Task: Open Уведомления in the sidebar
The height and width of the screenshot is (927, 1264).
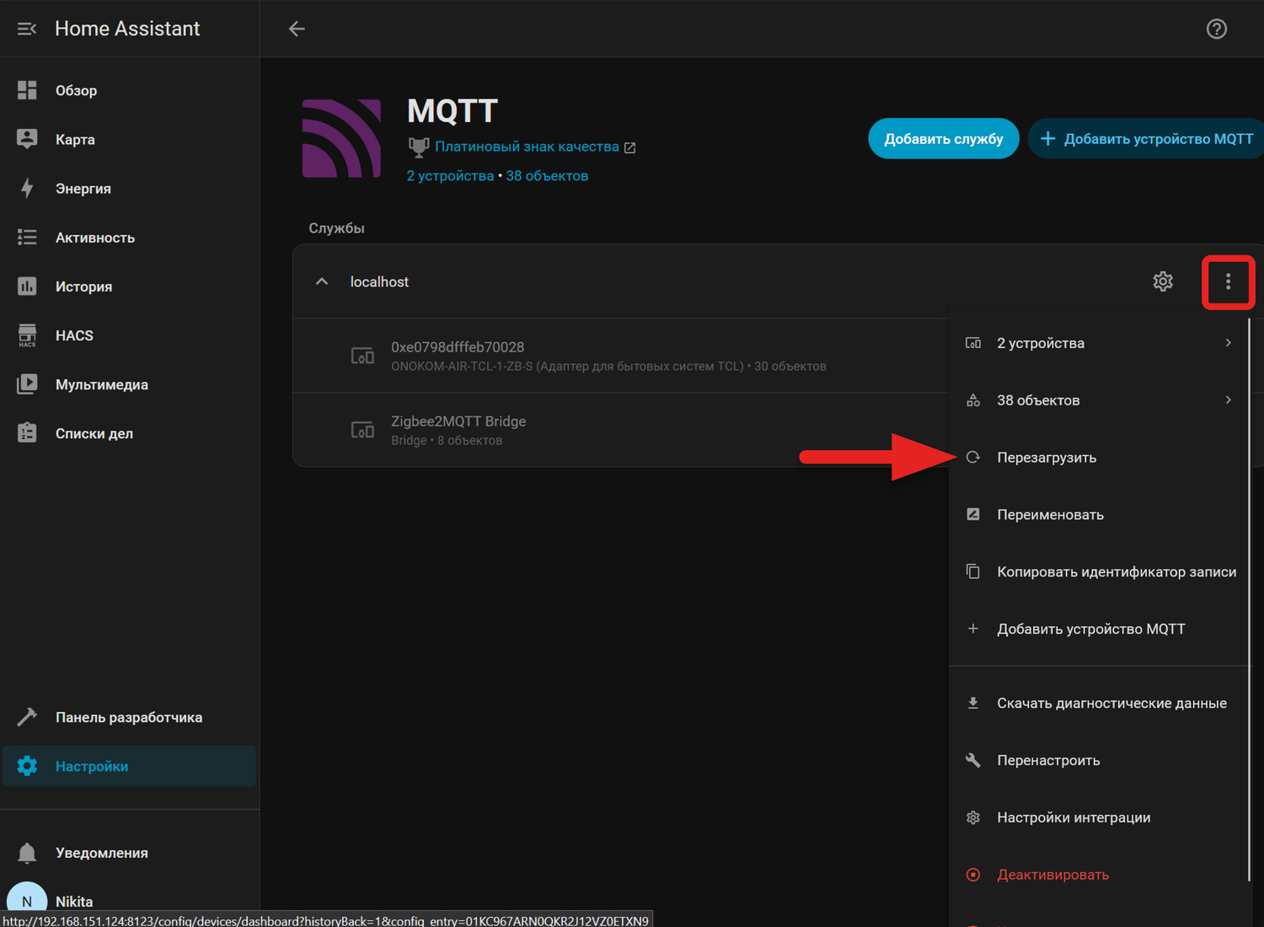Action: coord(130,853)
